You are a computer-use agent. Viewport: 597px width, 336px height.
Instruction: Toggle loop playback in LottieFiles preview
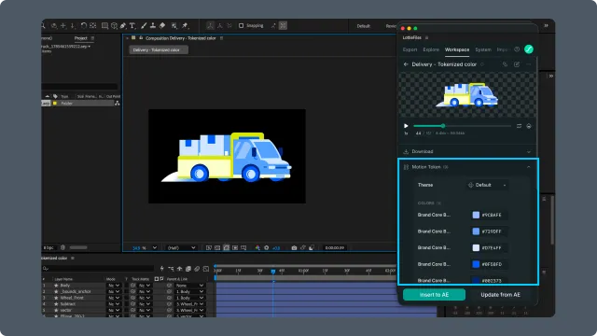pos(519,126)
